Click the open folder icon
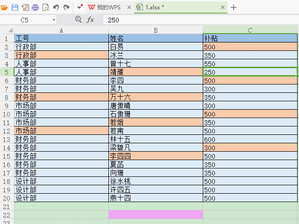 5,7
